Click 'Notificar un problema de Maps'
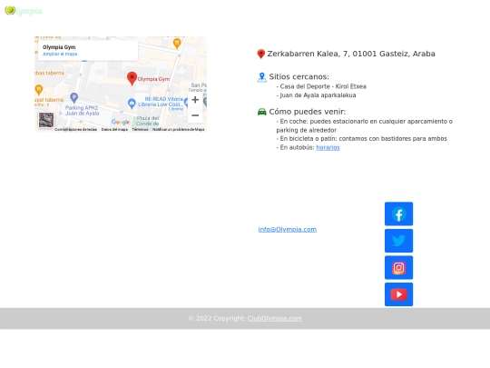Image resolution: width=490 pixels, height=368 pixels. (x=179, y=129)
